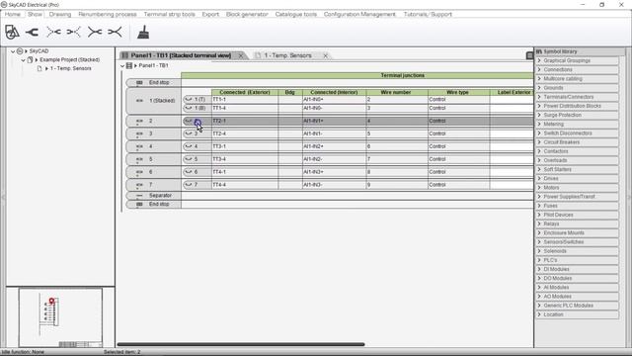Click the TT3-1 exterior connection cell
Image resolution: width=632 pixels, height=356 pixels.
[245, 146]
